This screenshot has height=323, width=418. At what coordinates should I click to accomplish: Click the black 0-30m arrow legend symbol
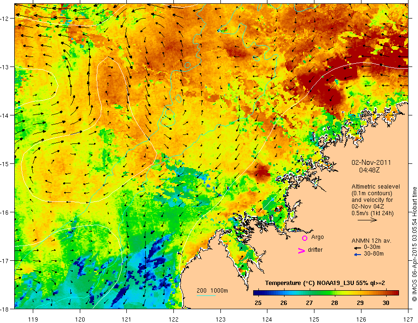tap(358, 248)
